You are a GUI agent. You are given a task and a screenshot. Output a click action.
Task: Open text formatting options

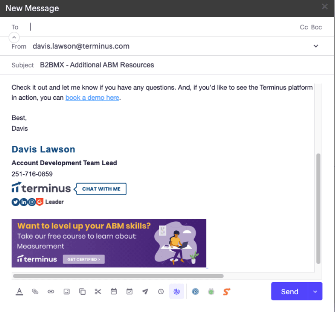click(19, 292)
